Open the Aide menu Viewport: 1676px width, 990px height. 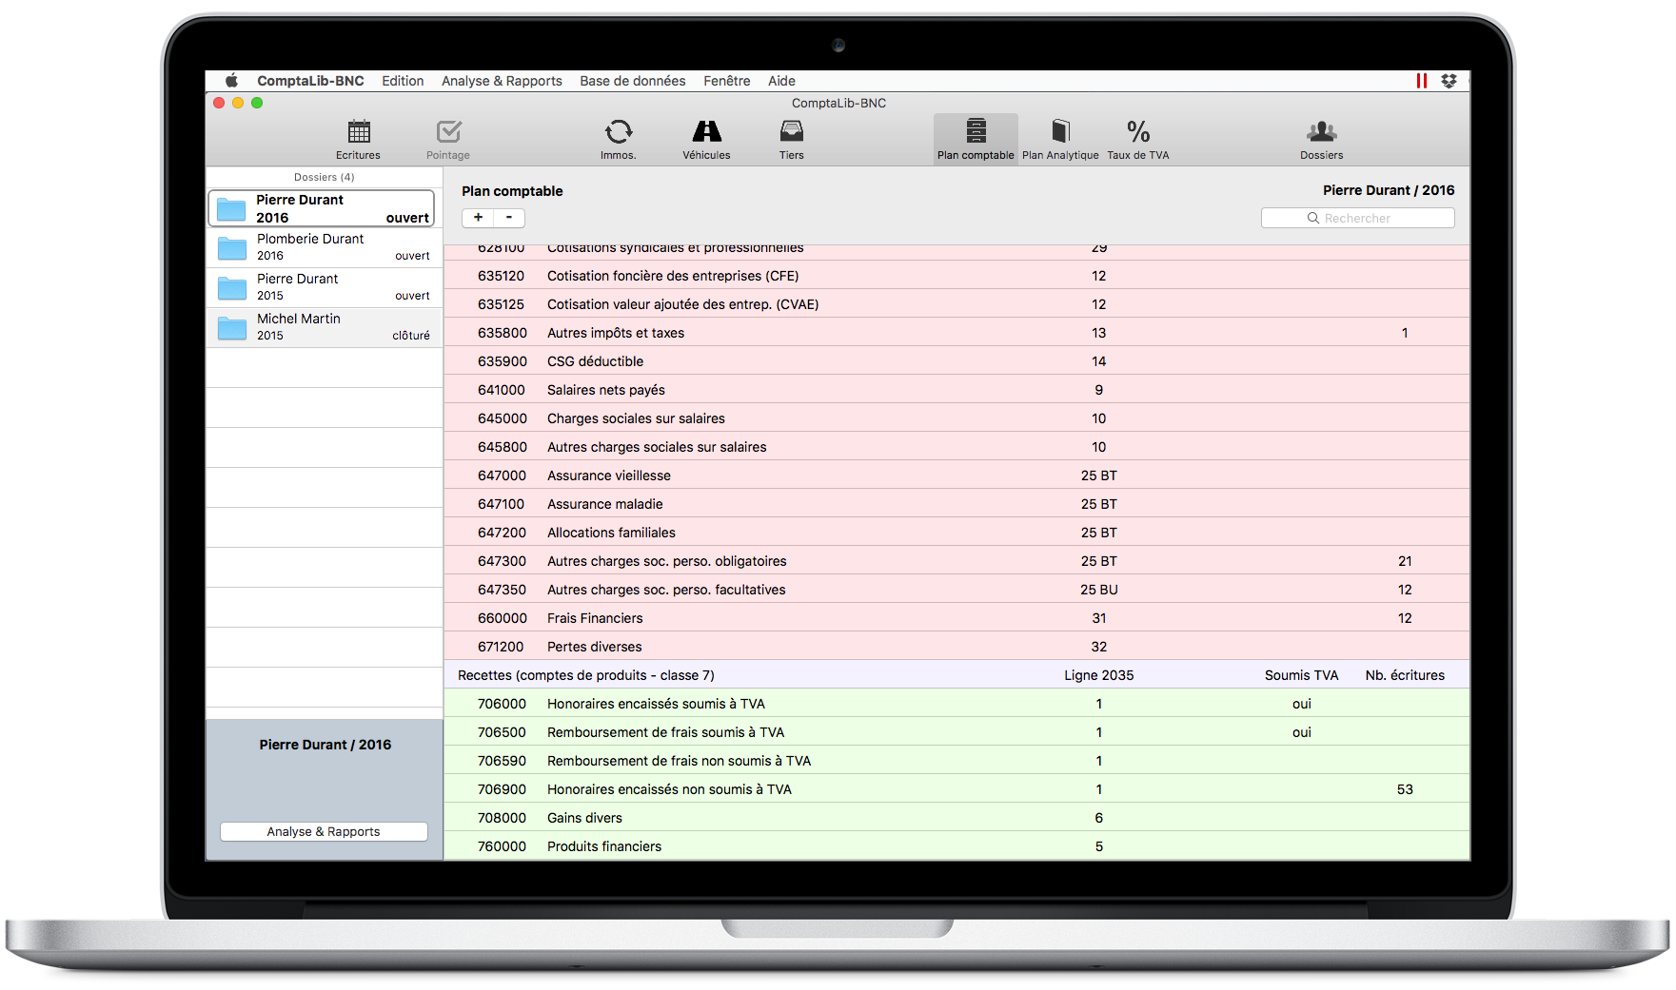click(781, 81)
